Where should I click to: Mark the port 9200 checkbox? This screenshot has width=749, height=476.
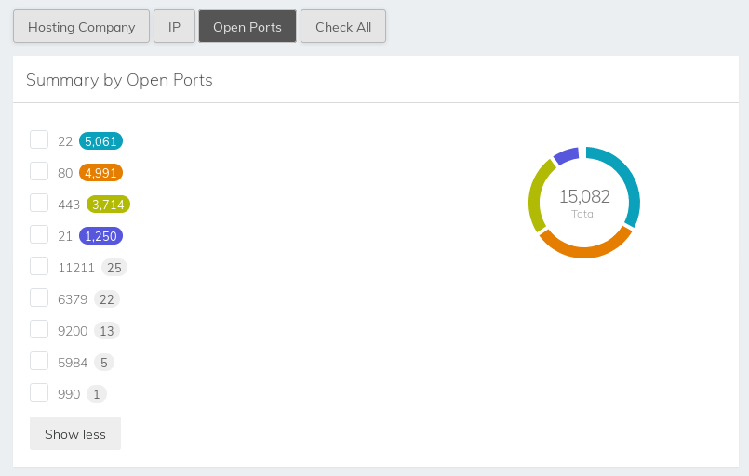pos(39,329)
